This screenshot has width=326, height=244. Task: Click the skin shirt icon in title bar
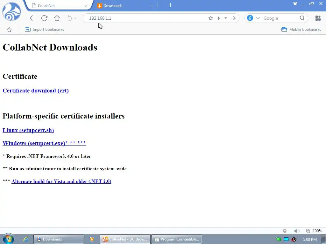295,3
